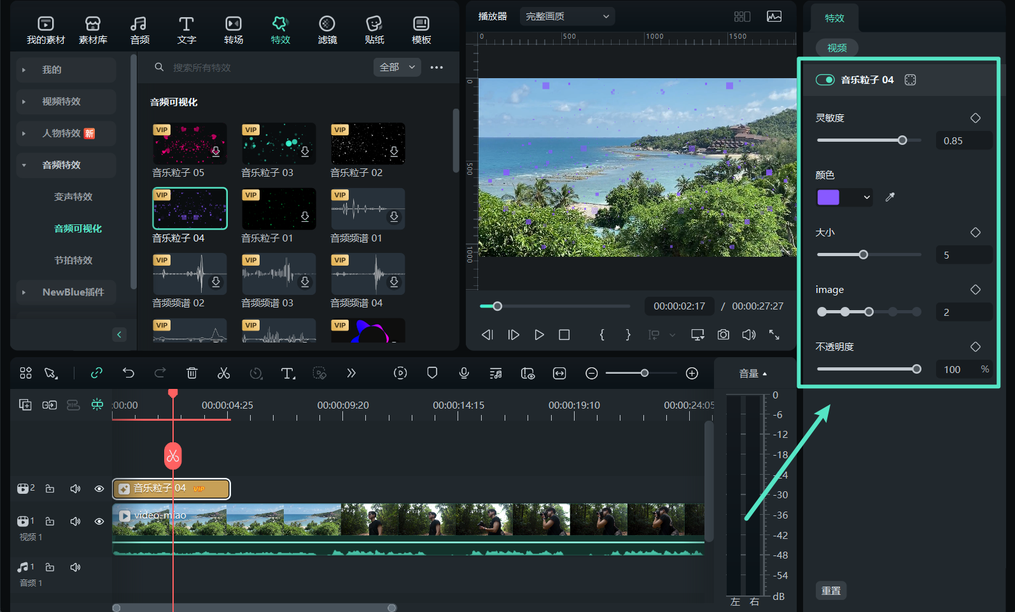The width and height of the screenshot is (1015, 612).
Task: Click the voiceover microphone icon in toolbar
Action: pyautogui.click(x=464, y=373)
